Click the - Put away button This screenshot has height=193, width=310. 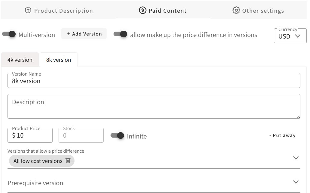(x=282, y=135)
